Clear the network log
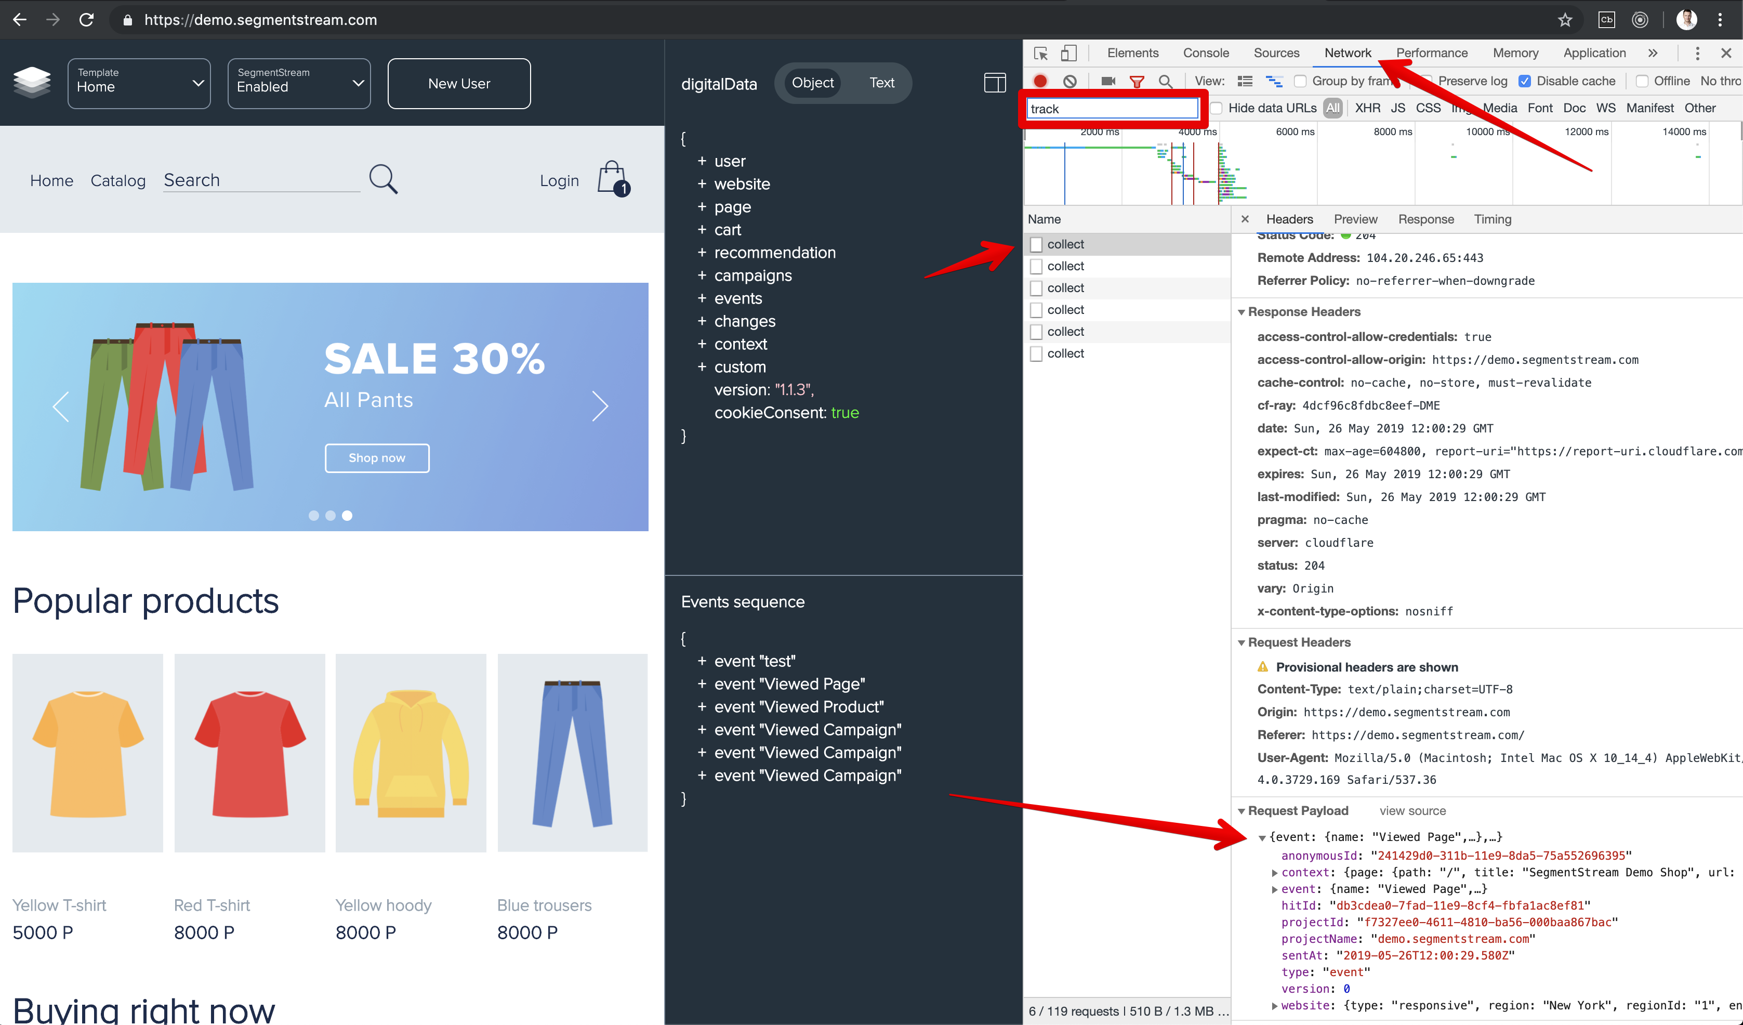The image size is (1743, 1025). tap(1070, 81)
